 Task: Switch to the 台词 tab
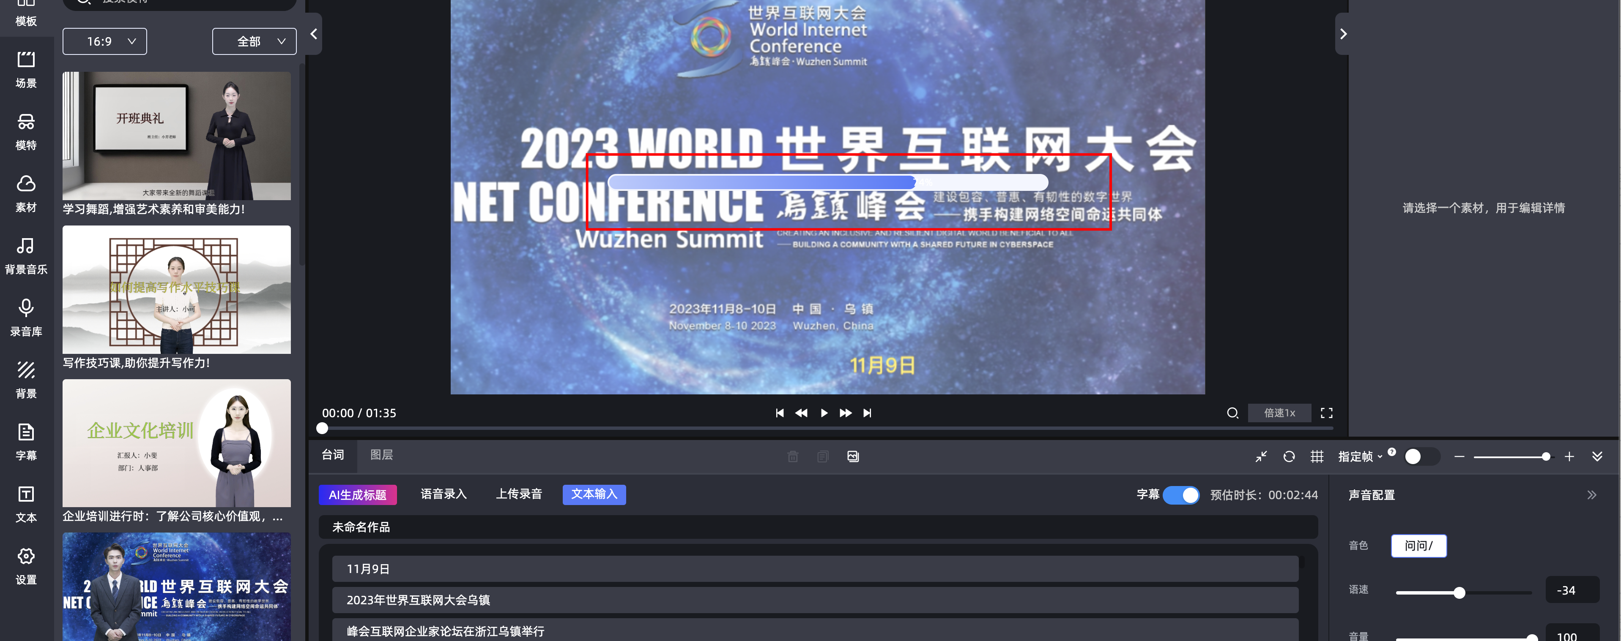click(x=333, y=455)
